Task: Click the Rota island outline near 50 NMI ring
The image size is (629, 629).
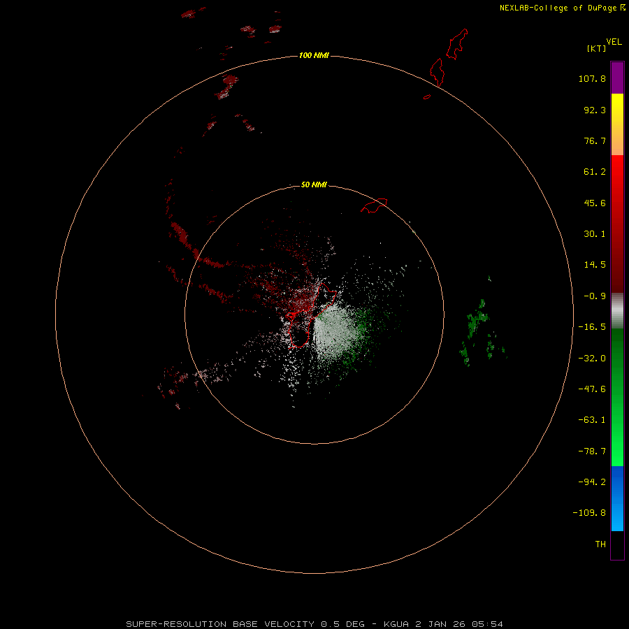Action: [375, 205]
